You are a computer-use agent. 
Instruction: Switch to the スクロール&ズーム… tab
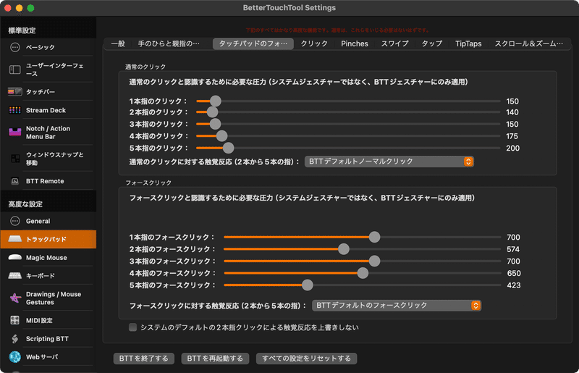529,43
